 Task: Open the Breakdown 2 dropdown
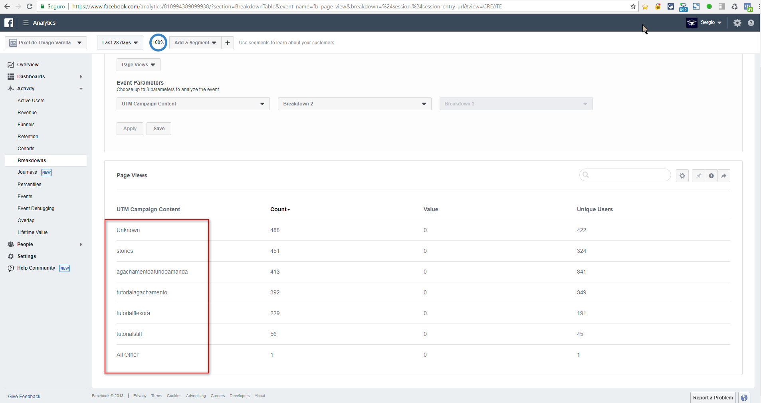tap(354, 104)
